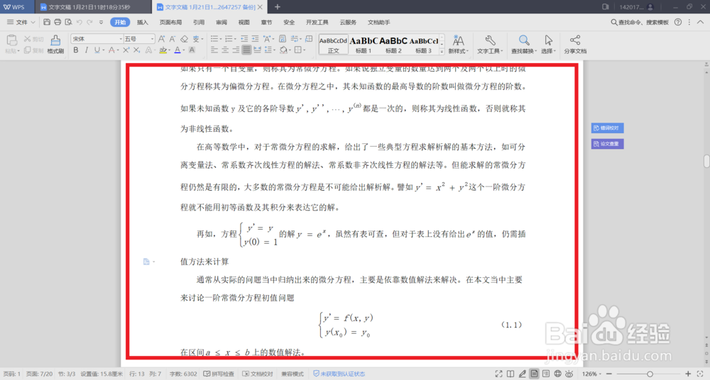Align paragraph left
Screen dimensions: 710x380
[214, 50]
